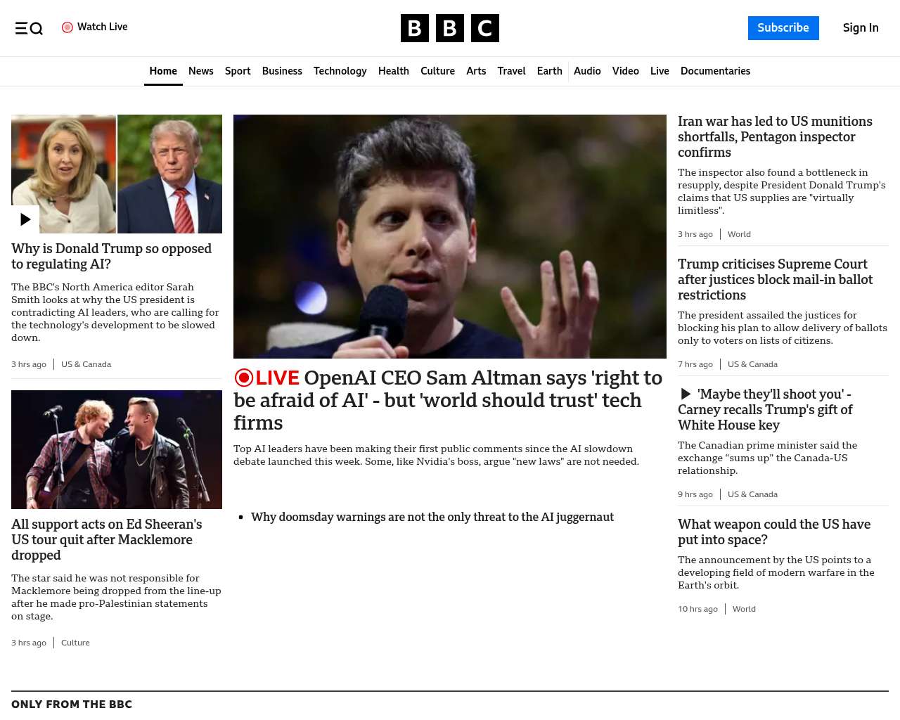
Task: Click the Watch Live red dot icon
Action: pos(67,27)
